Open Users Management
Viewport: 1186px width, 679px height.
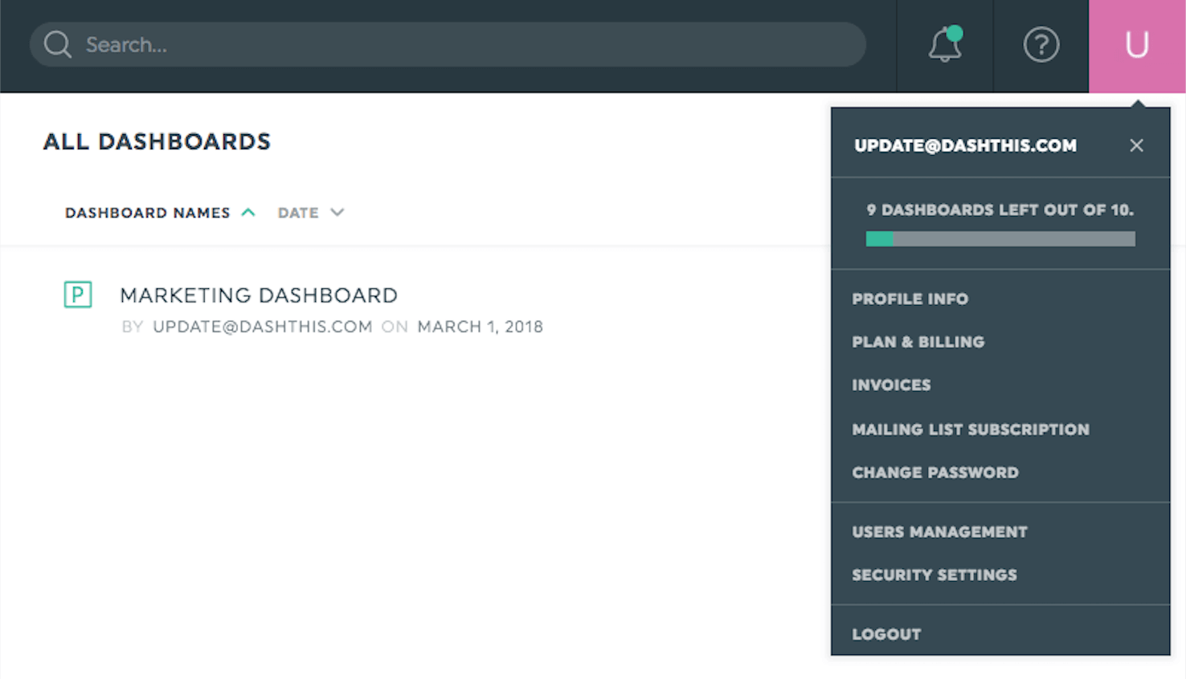pyautogui.click(x=939, y=532)
